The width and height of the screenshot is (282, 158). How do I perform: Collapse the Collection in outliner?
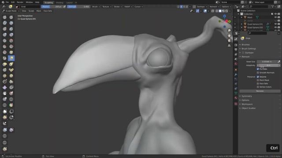coord(238,14)
